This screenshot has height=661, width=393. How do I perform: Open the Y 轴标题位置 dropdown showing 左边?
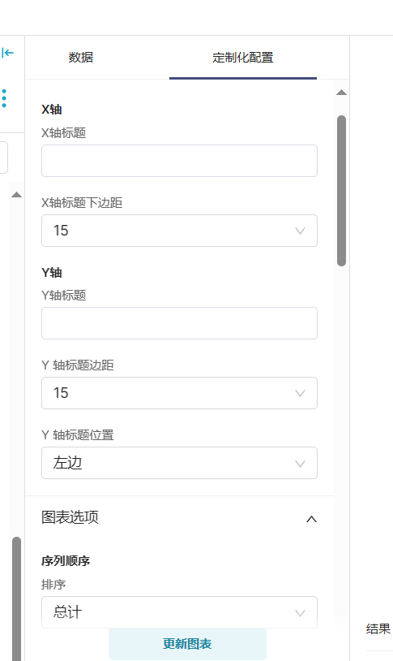click(179, 463)
